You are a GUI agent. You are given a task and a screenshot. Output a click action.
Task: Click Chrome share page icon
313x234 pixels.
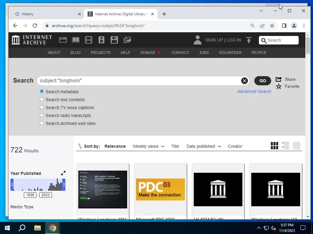(262, 26)
